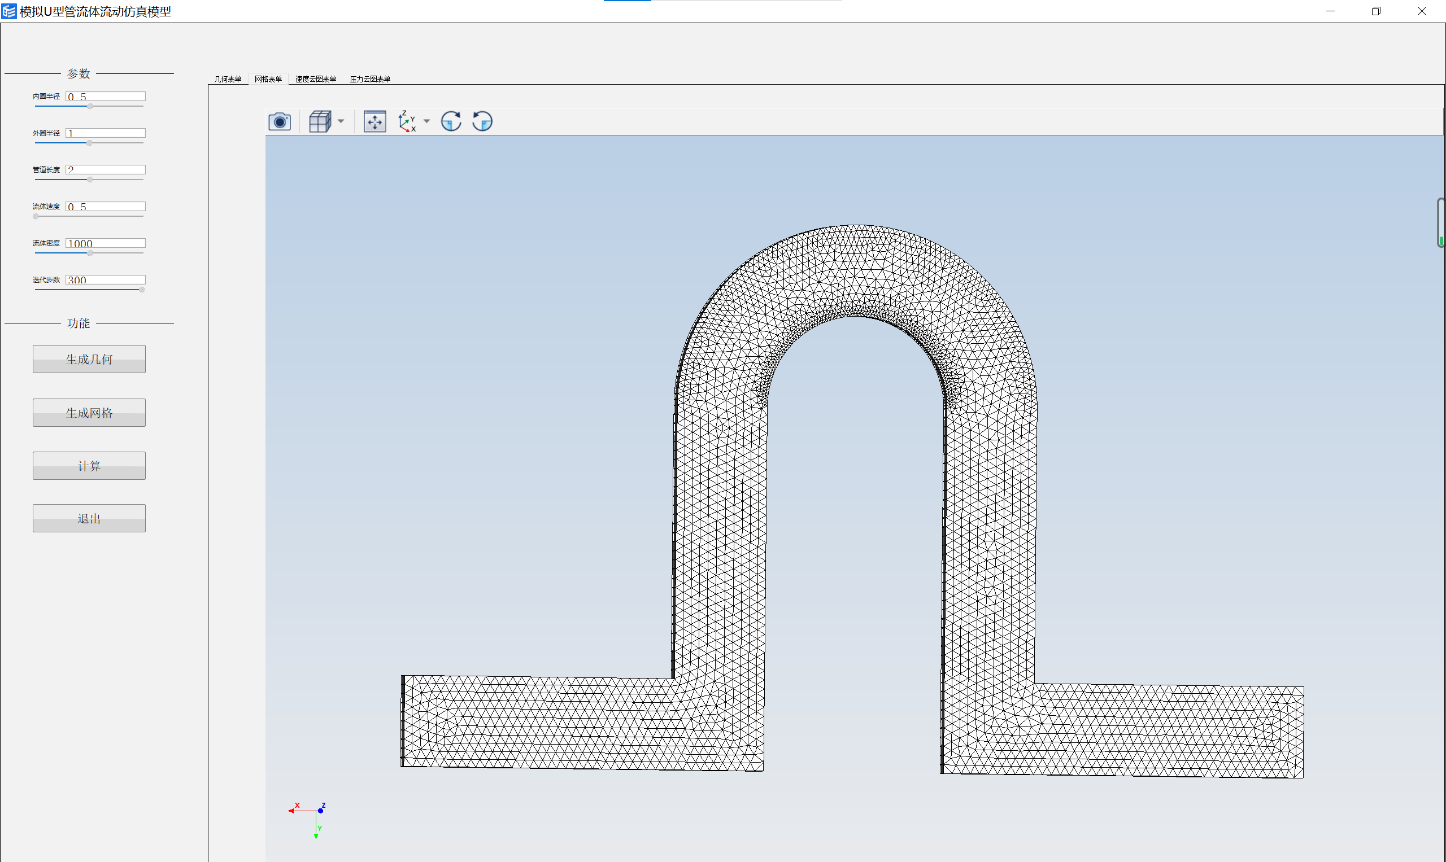Viewport: 1446px width, 862px height.
Task: Expand the cube view dropdown arrow
Action: coord(341,121)
